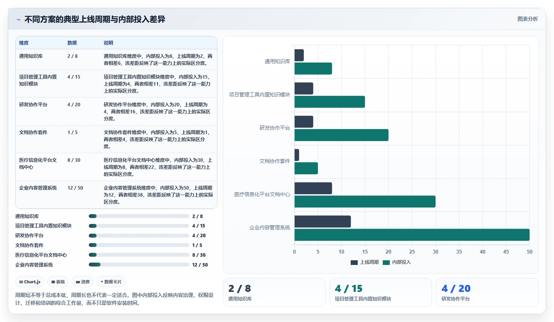The image size is (554, 322).
Task: Click the 1 / 5 value beside the progress list
Action: click(x=197, y=245)
